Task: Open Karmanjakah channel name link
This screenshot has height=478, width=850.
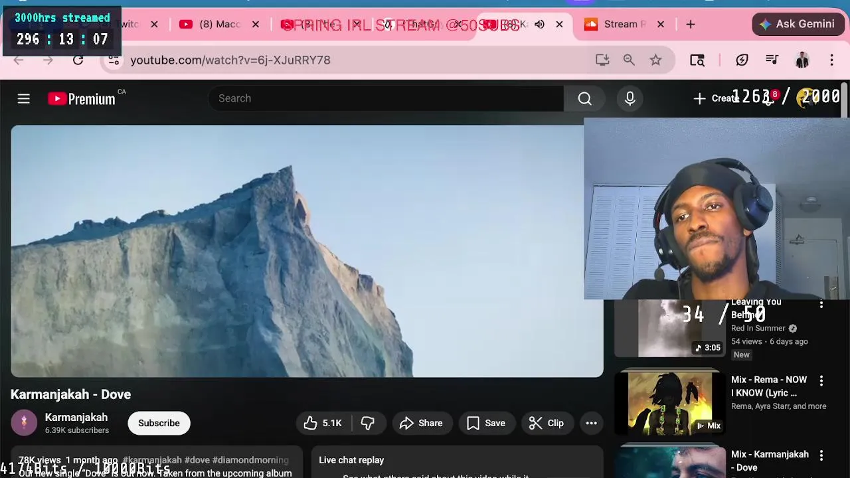Action: pos(76,417)
